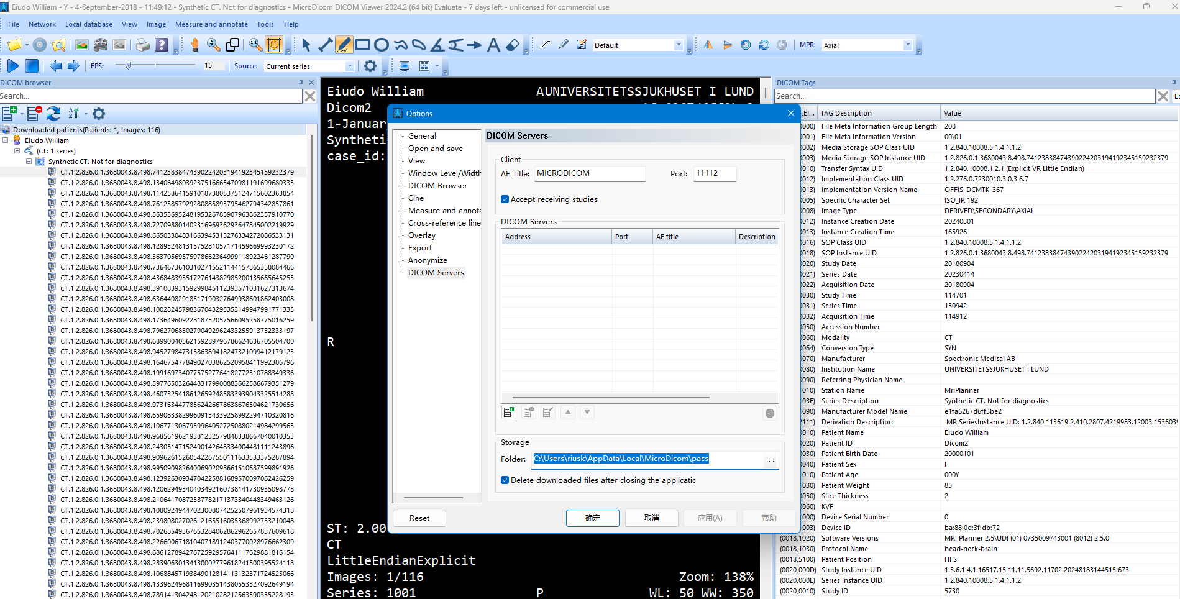
Task: Click the flip horizontal icon
Action: pyautogui.click(x=708, y=45)
